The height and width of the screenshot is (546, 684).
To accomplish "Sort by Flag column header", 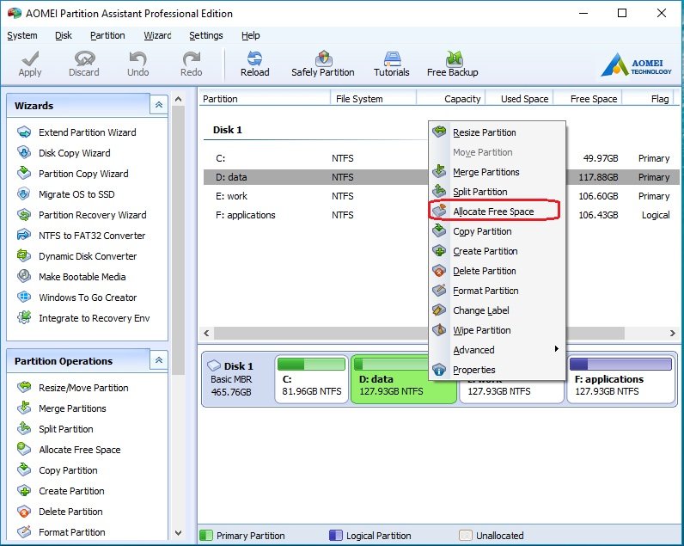I will click(649, 99).
